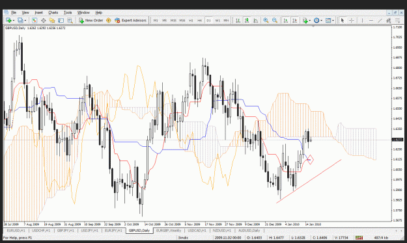Switch chart to W1 timeframe

pos(218,20)
